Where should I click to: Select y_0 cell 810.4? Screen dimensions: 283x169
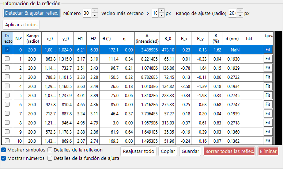pos(65,104)
